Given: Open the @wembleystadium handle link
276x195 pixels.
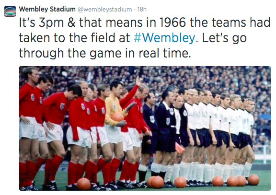Looking at the screenshot, I should pyautogui.click(x=105, y=10).
